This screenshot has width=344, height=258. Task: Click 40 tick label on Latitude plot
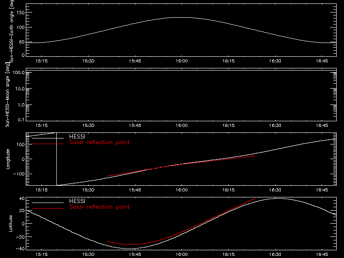[x=22, y=199]
